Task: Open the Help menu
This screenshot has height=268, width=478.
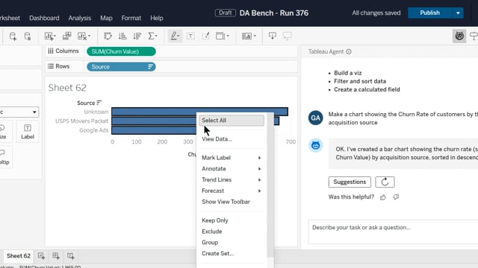Action: 156,18
